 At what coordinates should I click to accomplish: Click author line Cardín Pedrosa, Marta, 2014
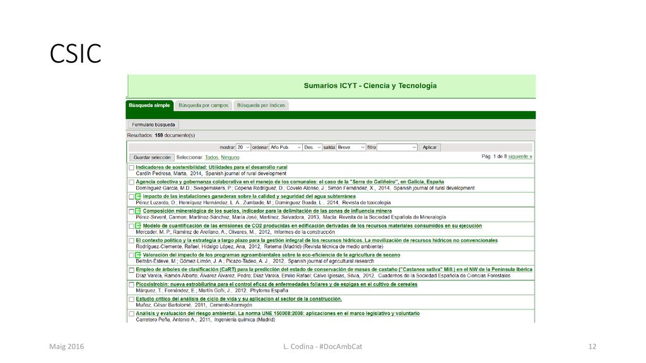click(211, 174)
